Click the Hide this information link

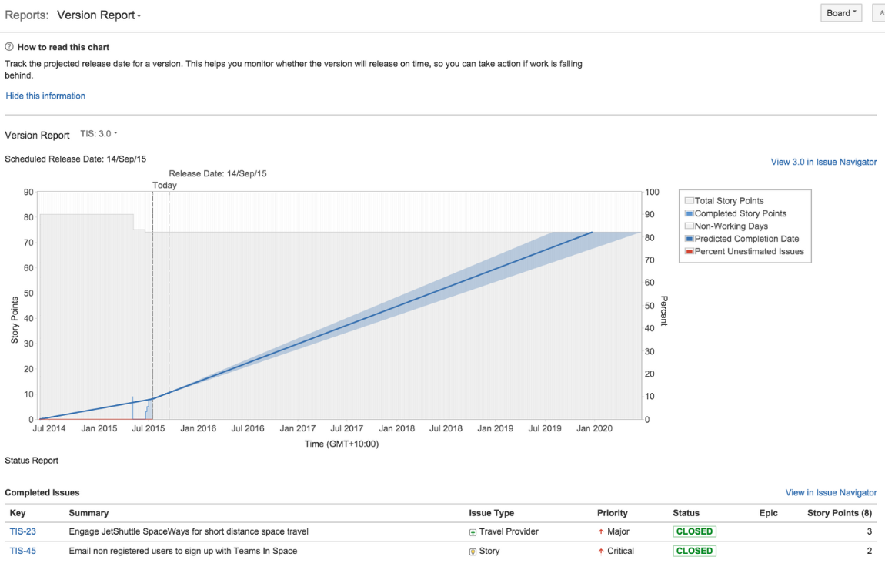45,96
